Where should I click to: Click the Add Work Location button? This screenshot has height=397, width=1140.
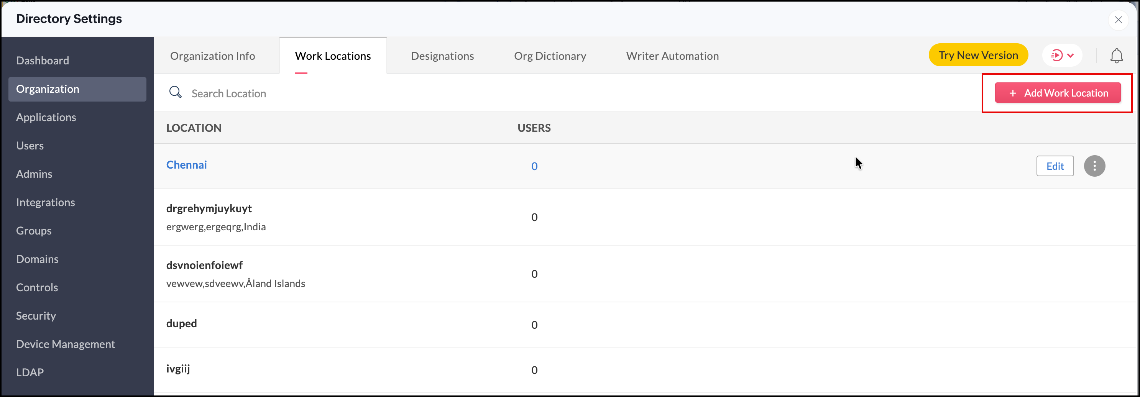point(1057,93)
